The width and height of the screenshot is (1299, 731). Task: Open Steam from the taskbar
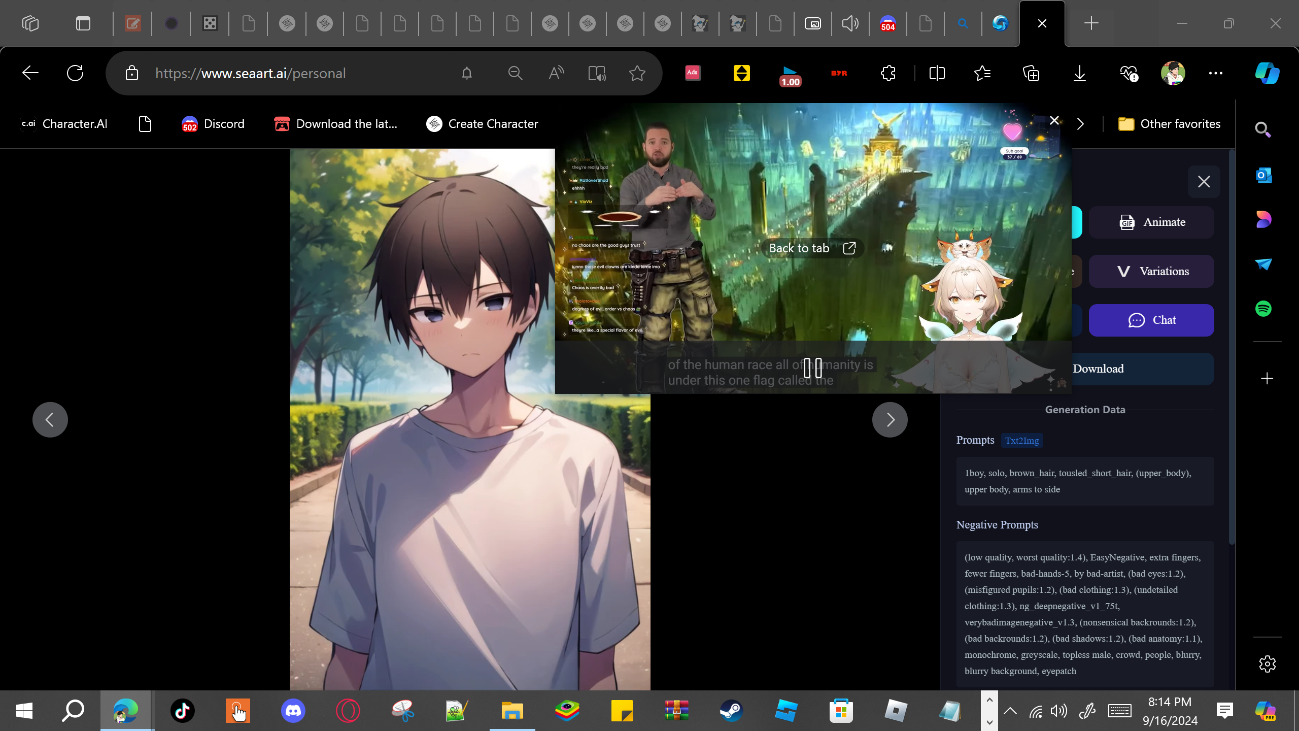[x=731, y=711]
